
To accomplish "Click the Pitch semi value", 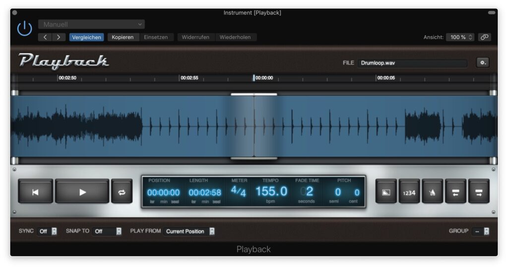I will [x=337, y=192].
